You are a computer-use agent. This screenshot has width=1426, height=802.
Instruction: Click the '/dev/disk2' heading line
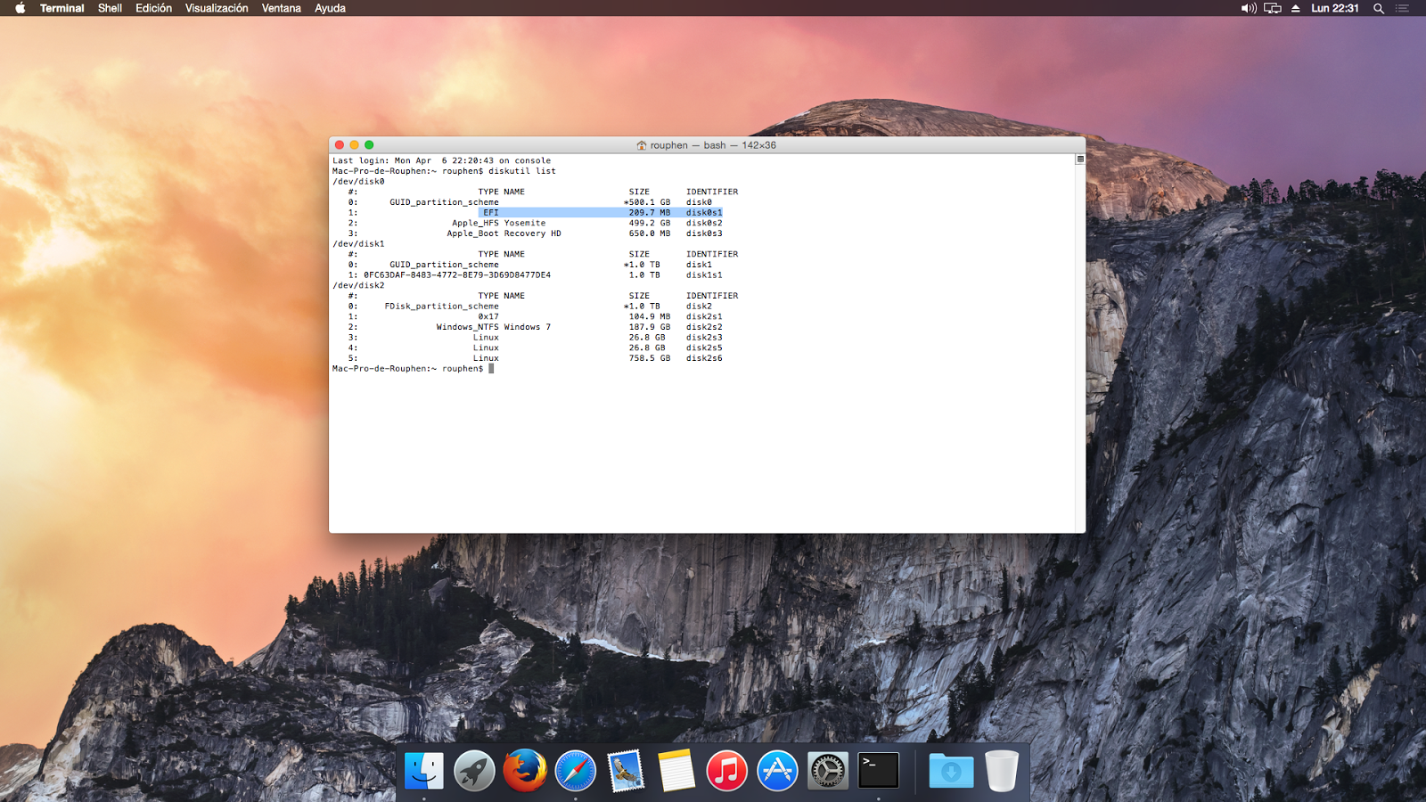[358, 286]
